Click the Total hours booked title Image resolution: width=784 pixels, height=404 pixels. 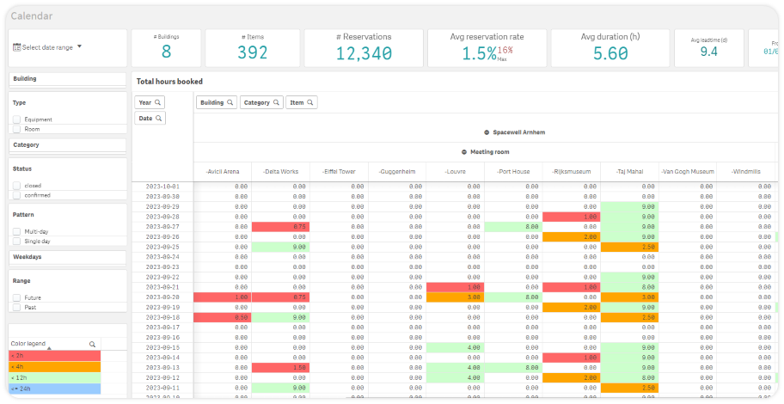click(170, 82)
